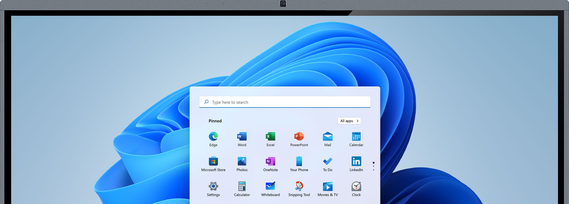Launch the Clock app

[x=356, y=189]
